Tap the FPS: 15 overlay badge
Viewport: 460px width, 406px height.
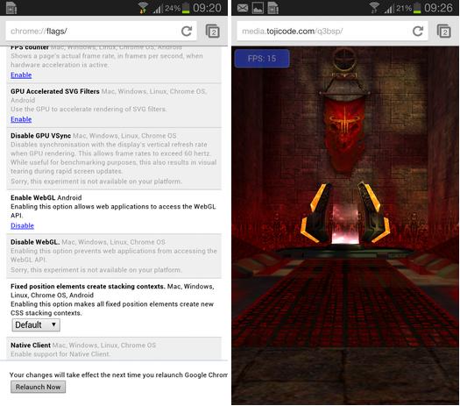(262, 59)
